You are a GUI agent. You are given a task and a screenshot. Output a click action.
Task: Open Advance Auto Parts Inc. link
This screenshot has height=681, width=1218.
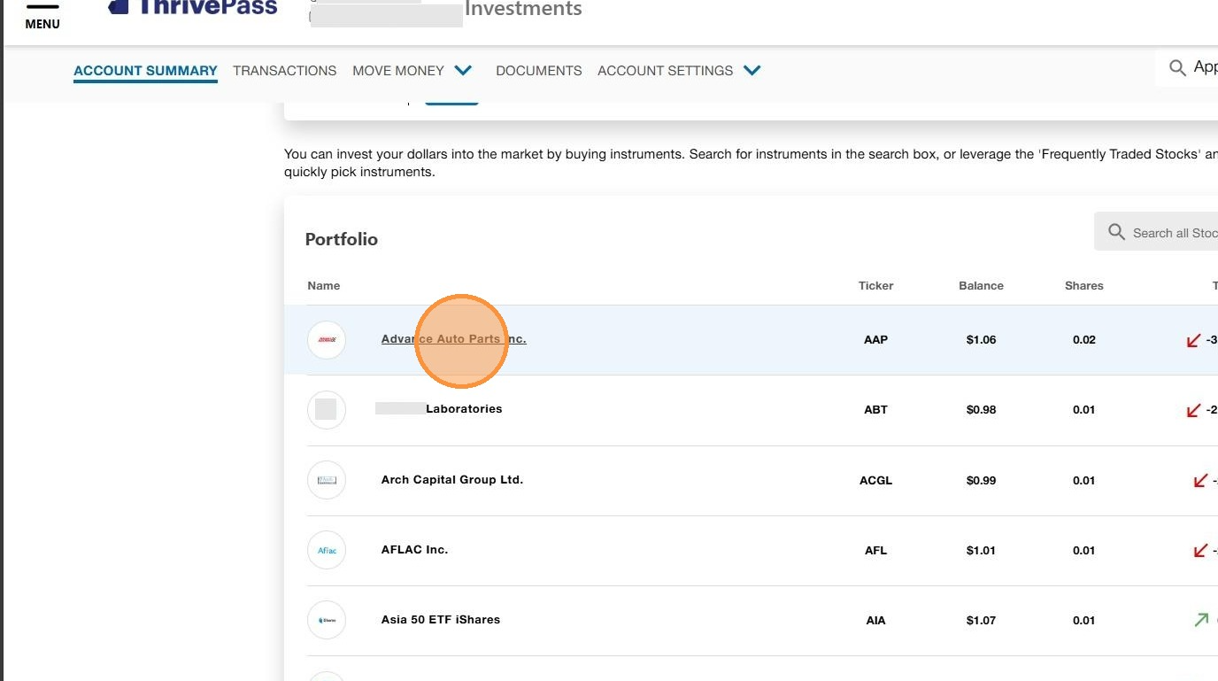tap(453, 339)
